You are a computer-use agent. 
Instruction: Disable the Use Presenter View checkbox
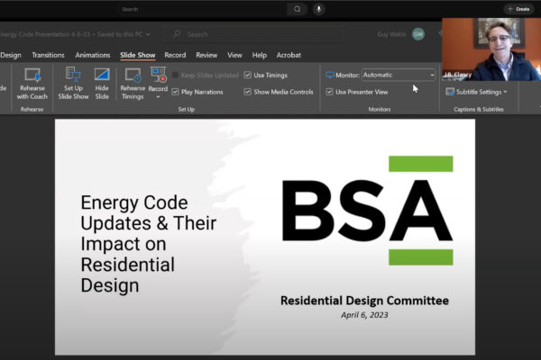(x=329, y=92)
